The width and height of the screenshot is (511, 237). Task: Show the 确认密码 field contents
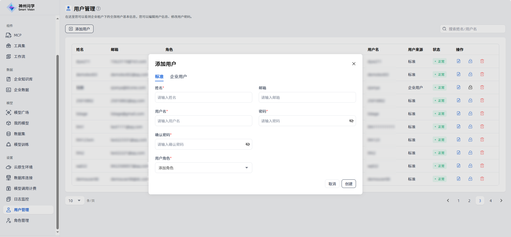(247, 144)
